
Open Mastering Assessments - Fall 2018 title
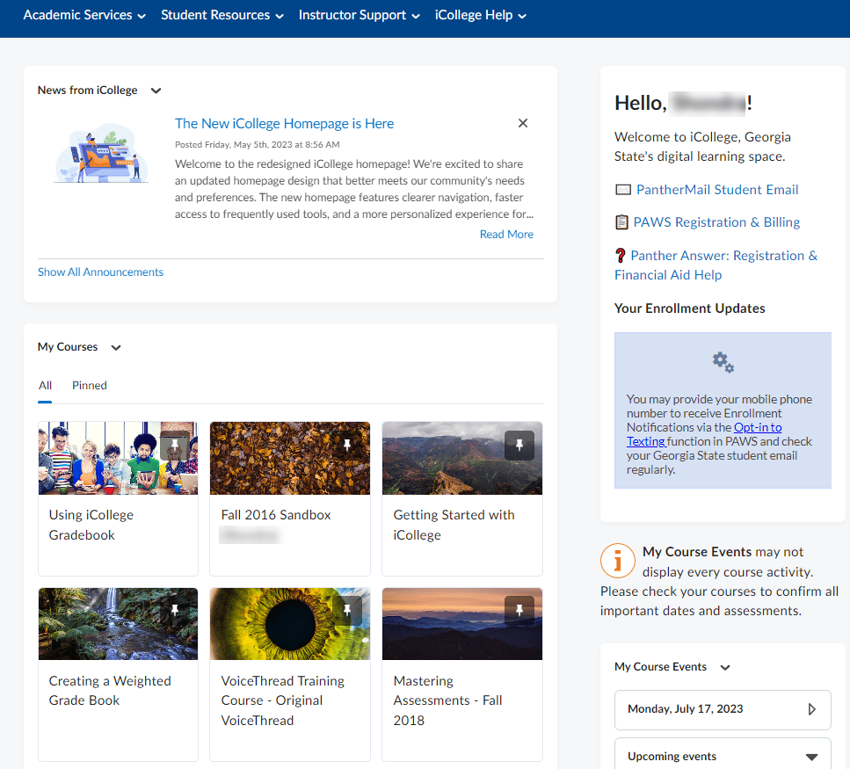(447, 700)
